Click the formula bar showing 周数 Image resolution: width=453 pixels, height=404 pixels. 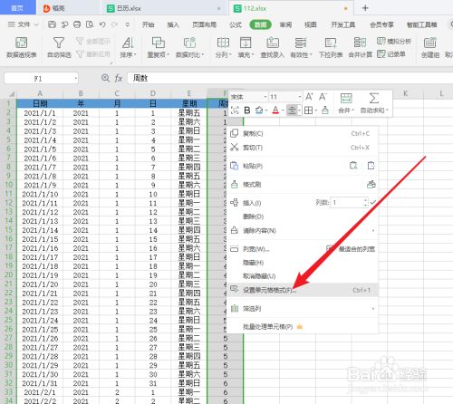[290, 78]
